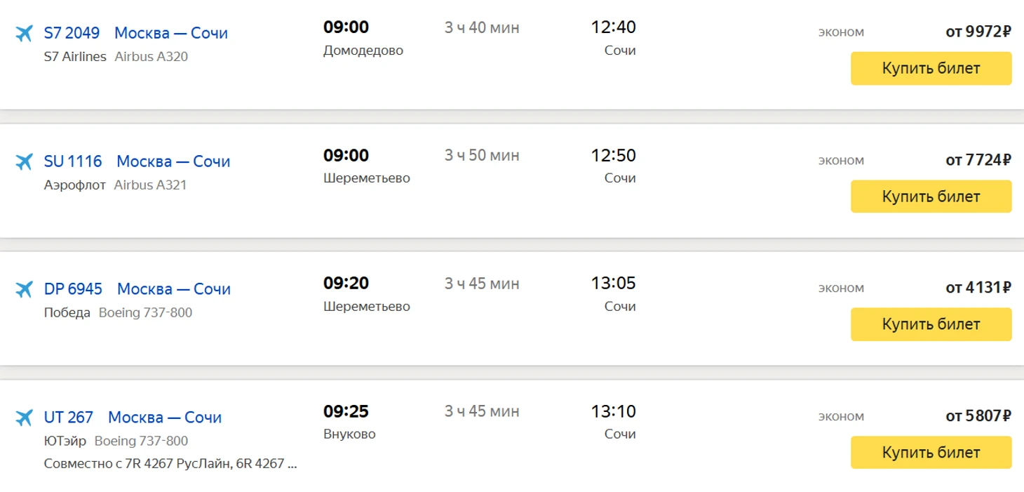Click the airplane icon next to S7 2049
The image size is (1024, 492).
[x=25, y=33]
